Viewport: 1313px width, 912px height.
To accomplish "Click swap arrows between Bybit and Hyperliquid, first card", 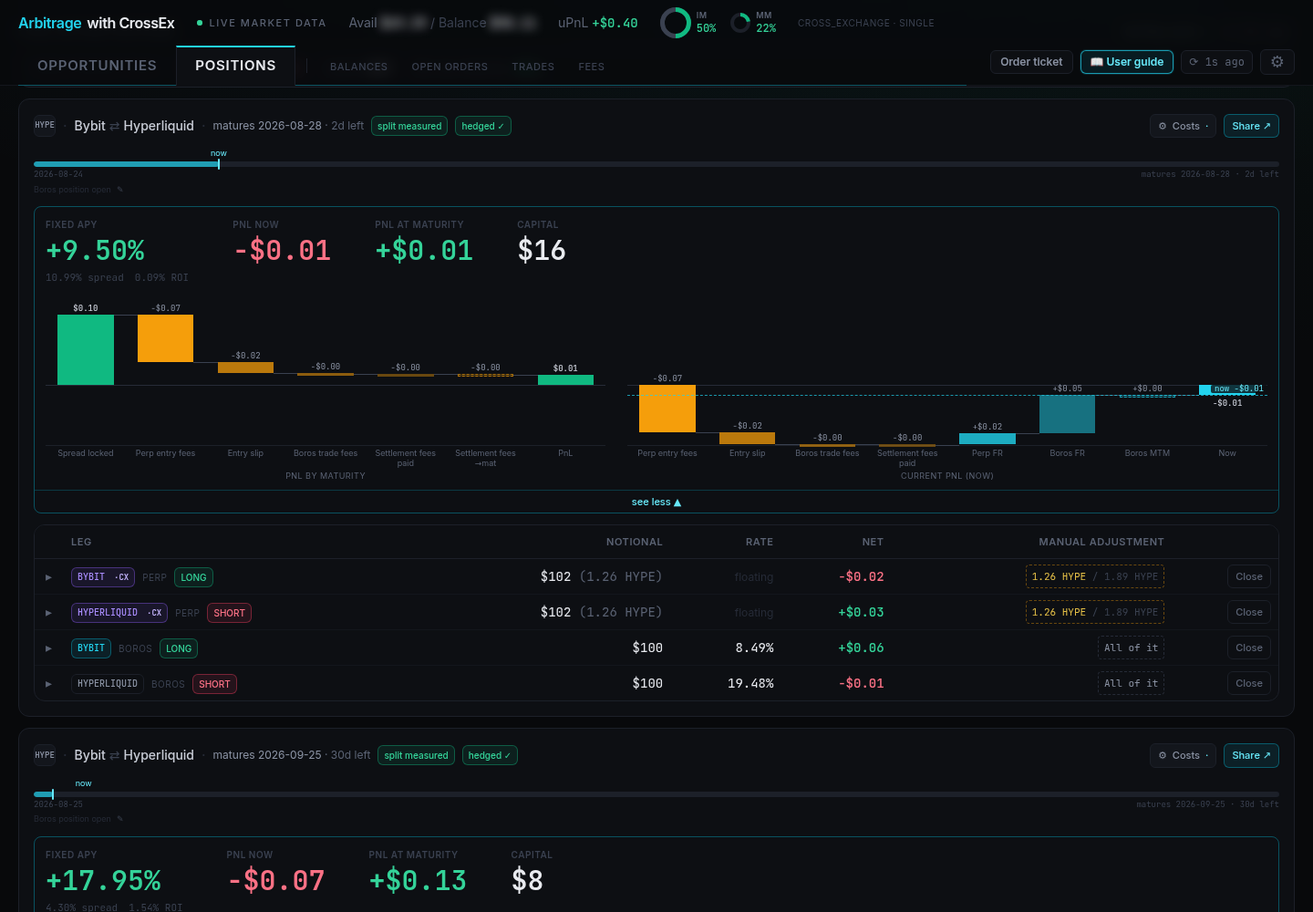I will (115, 126).
